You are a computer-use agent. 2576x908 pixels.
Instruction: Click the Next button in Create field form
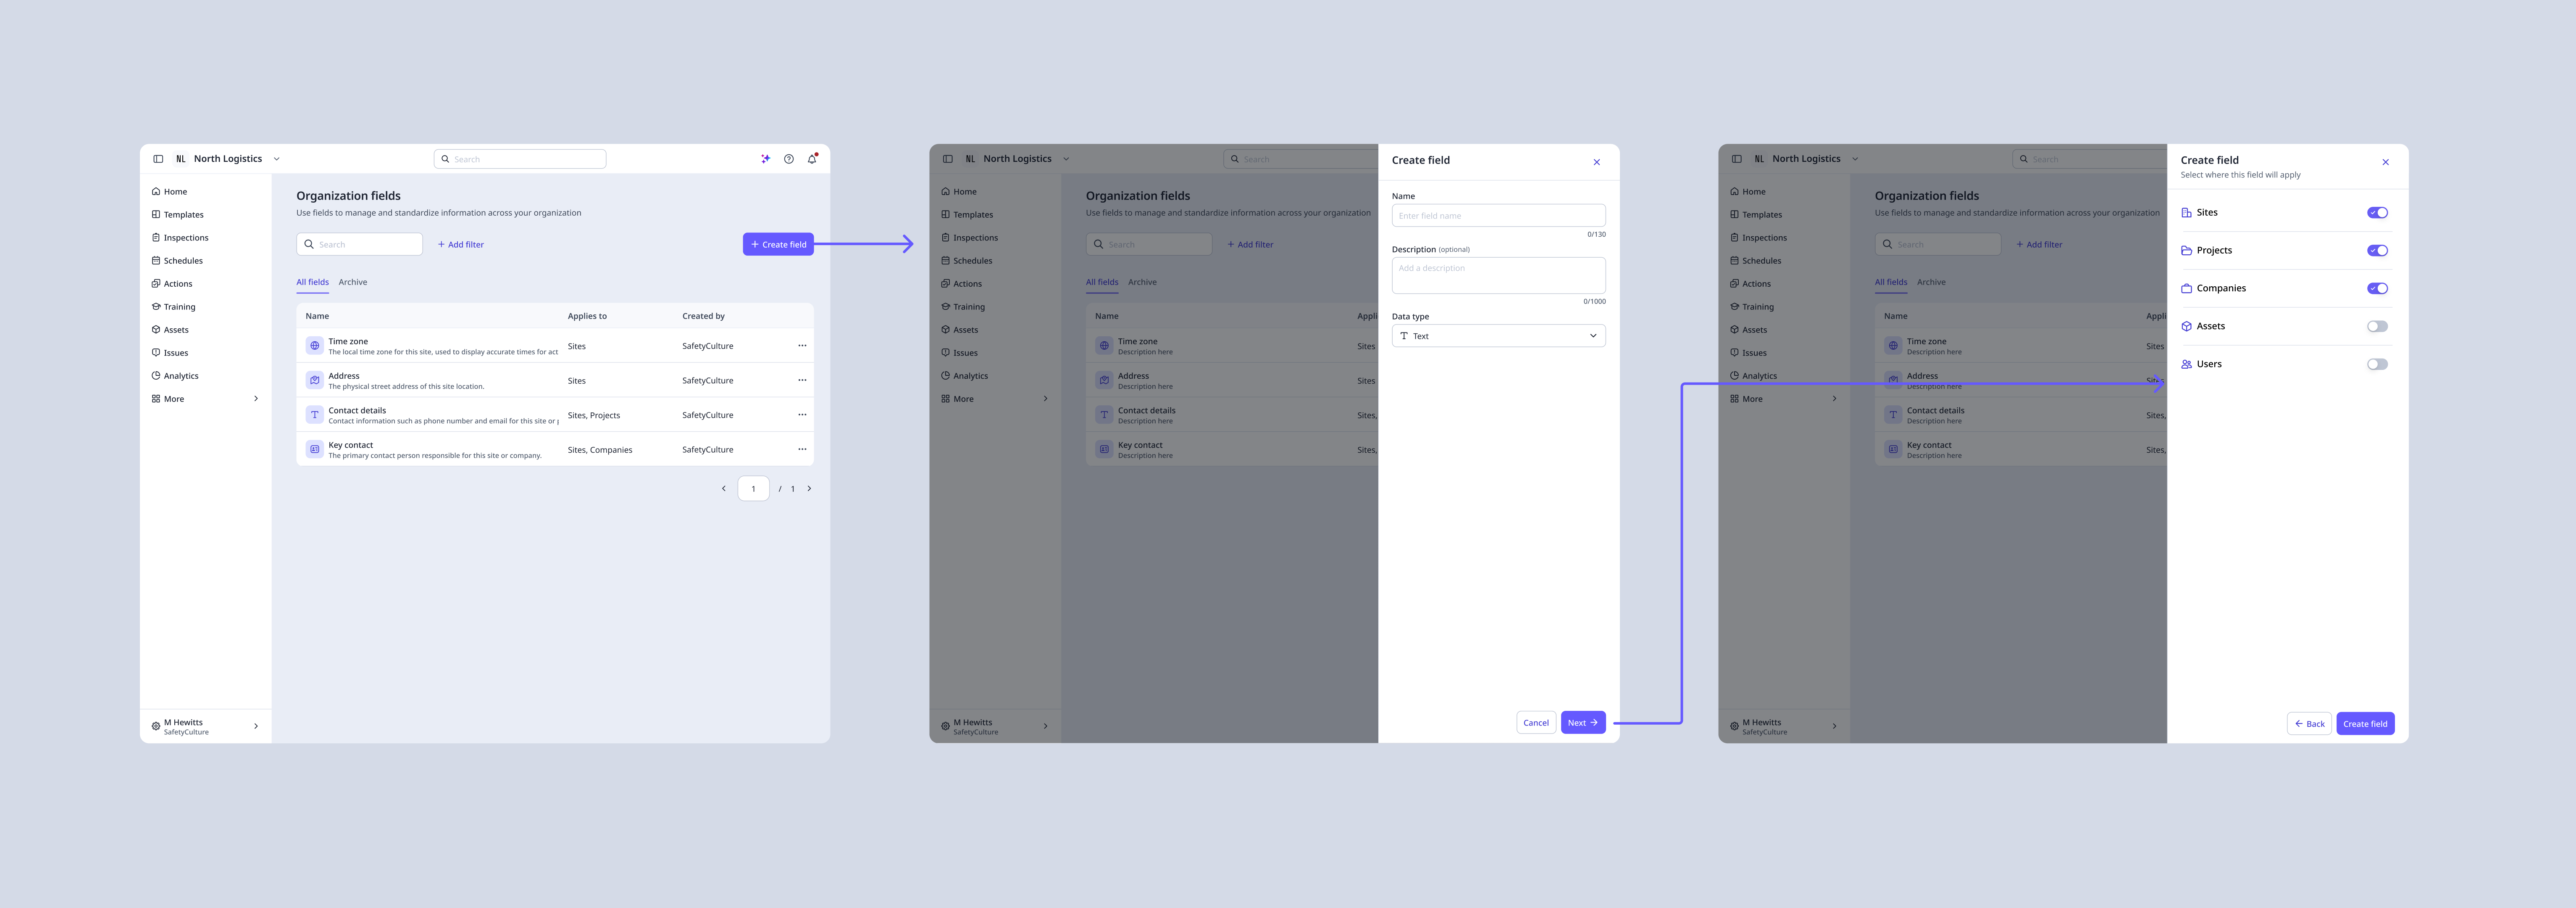(1583, 723)
